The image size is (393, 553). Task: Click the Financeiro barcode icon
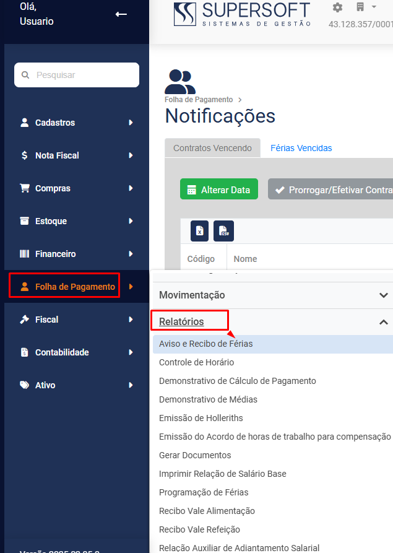pyautogui.click(x=24, y=253)
